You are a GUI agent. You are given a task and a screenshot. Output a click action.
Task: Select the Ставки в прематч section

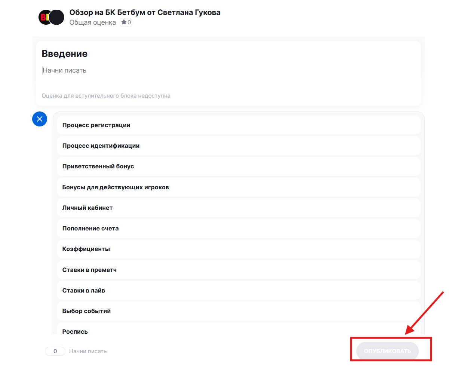tap(239, 270)
